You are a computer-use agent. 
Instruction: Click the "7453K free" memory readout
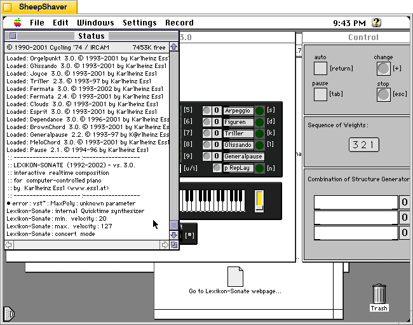pyautogui.click(x=149, y=48)
